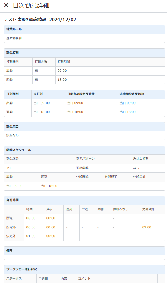
Task: Select the 法定外 time value 01:00
Action: point(31,236)
